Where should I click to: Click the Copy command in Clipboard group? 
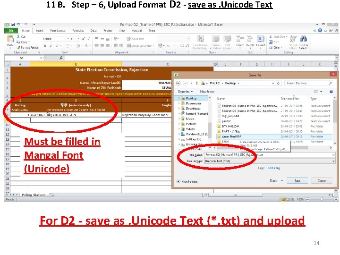23,42
